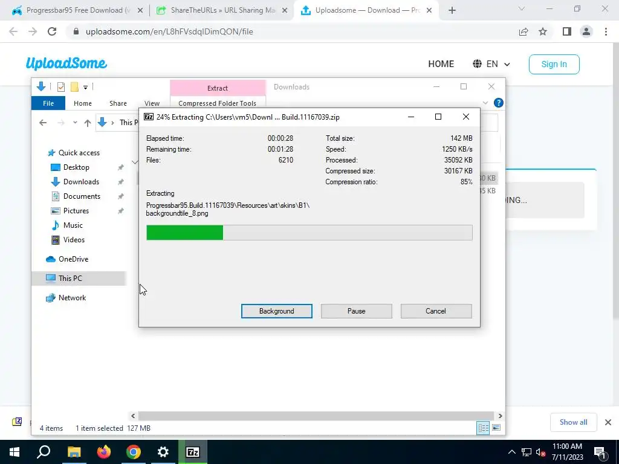Click new folder icon in Explorer title bar
619x464 pixels.
(x=74, y=87)
